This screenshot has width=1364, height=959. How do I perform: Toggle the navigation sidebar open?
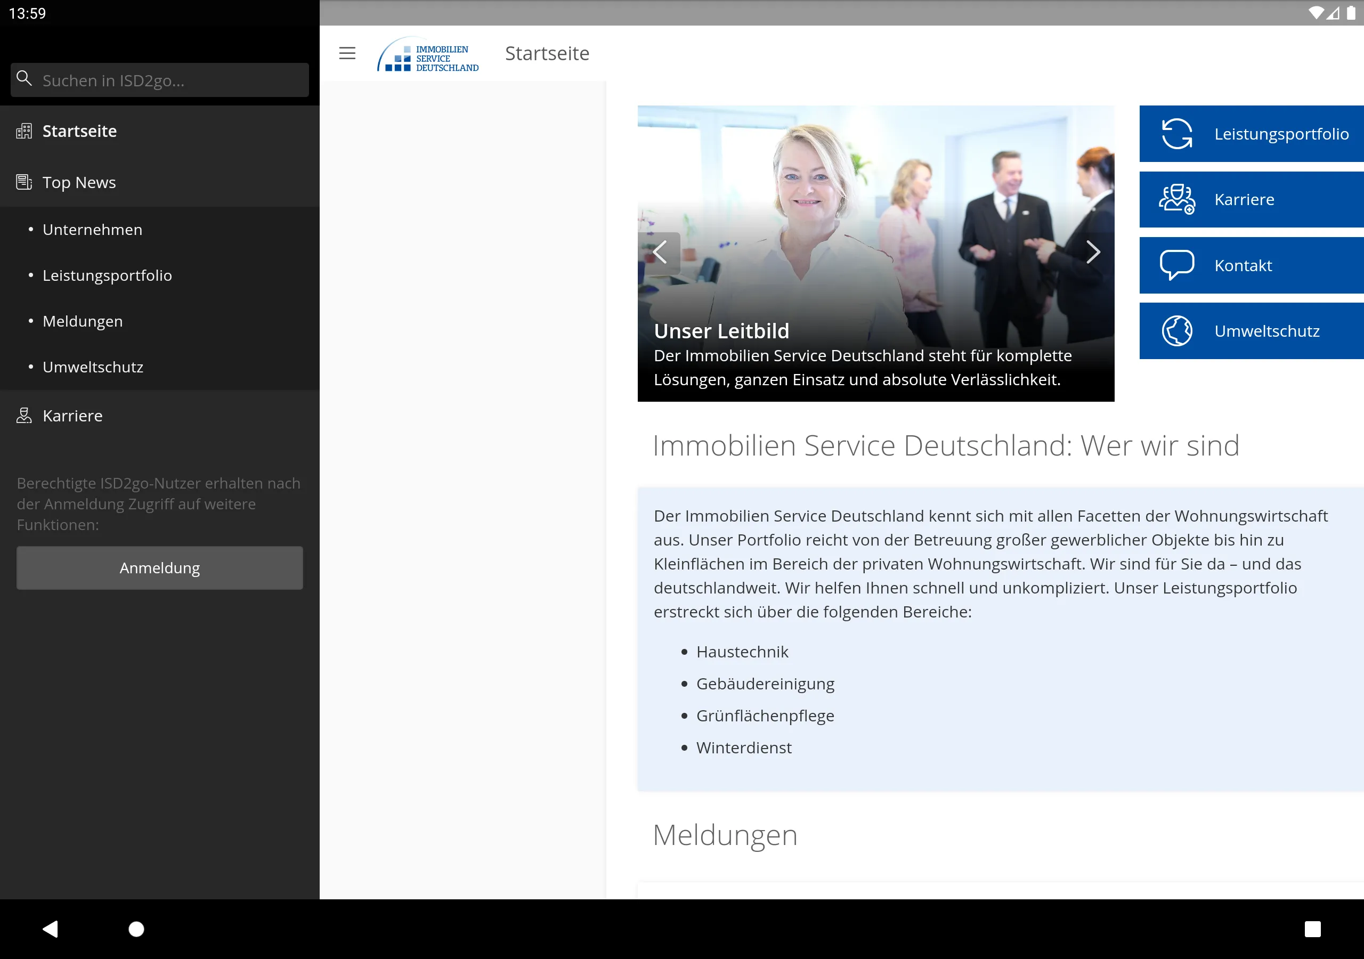347,53
